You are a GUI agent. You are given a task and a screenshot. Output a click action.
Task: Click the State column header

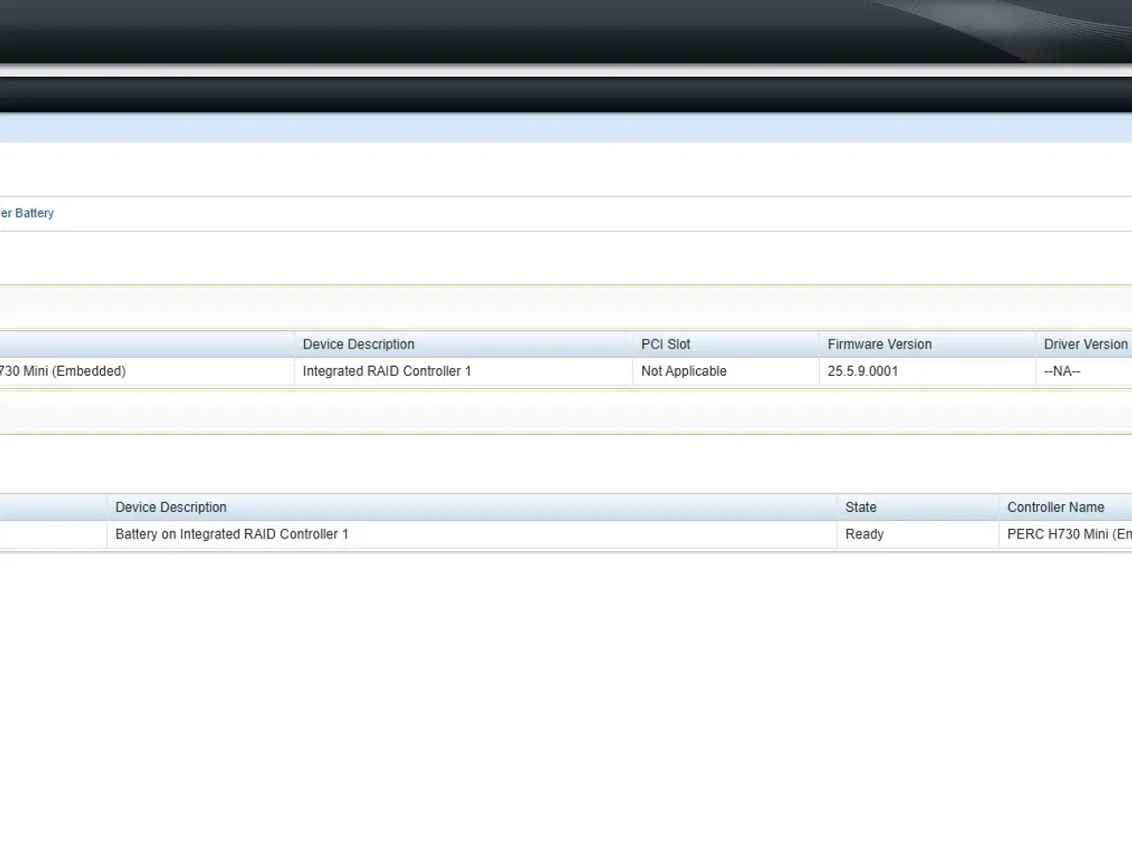pyautogui.click(x=860, y=507)
